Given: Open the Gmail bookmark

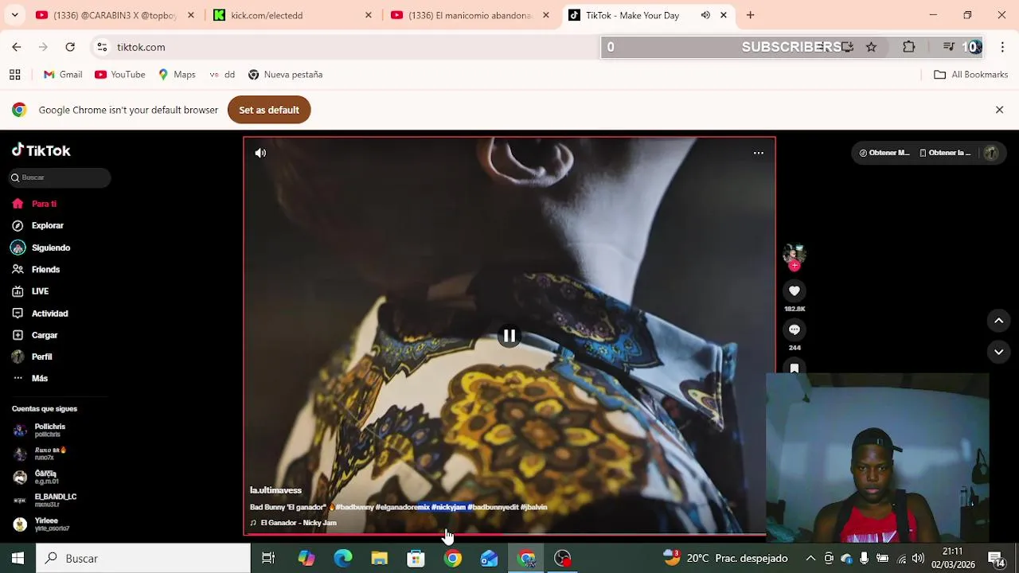Looking at the screenshot, I should click(63, 75).
